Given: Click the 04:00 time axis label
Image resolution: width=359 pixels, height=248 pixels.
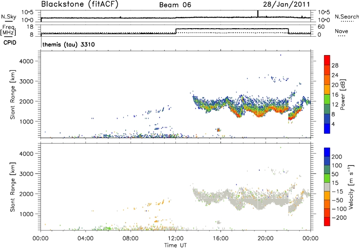Looking at the screenshot, I should click(x=86, y=239).
